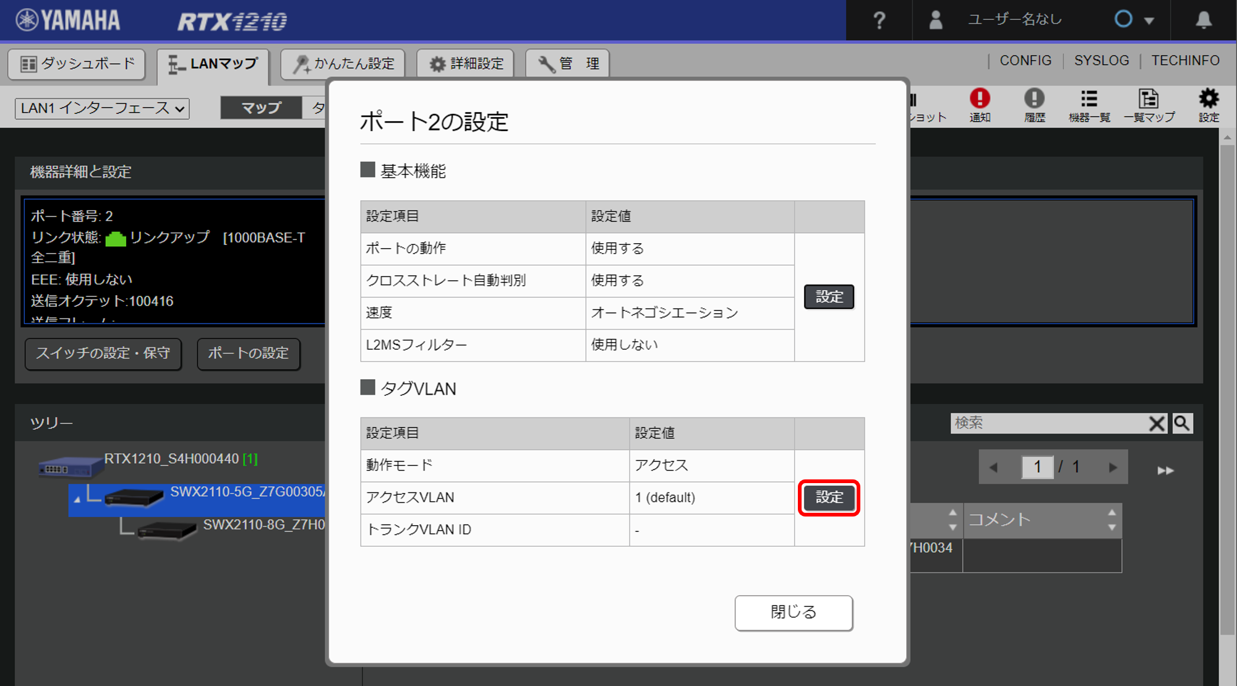Open the notification bell icon
1237x686 pixels.
click(x=1203, y=20)
